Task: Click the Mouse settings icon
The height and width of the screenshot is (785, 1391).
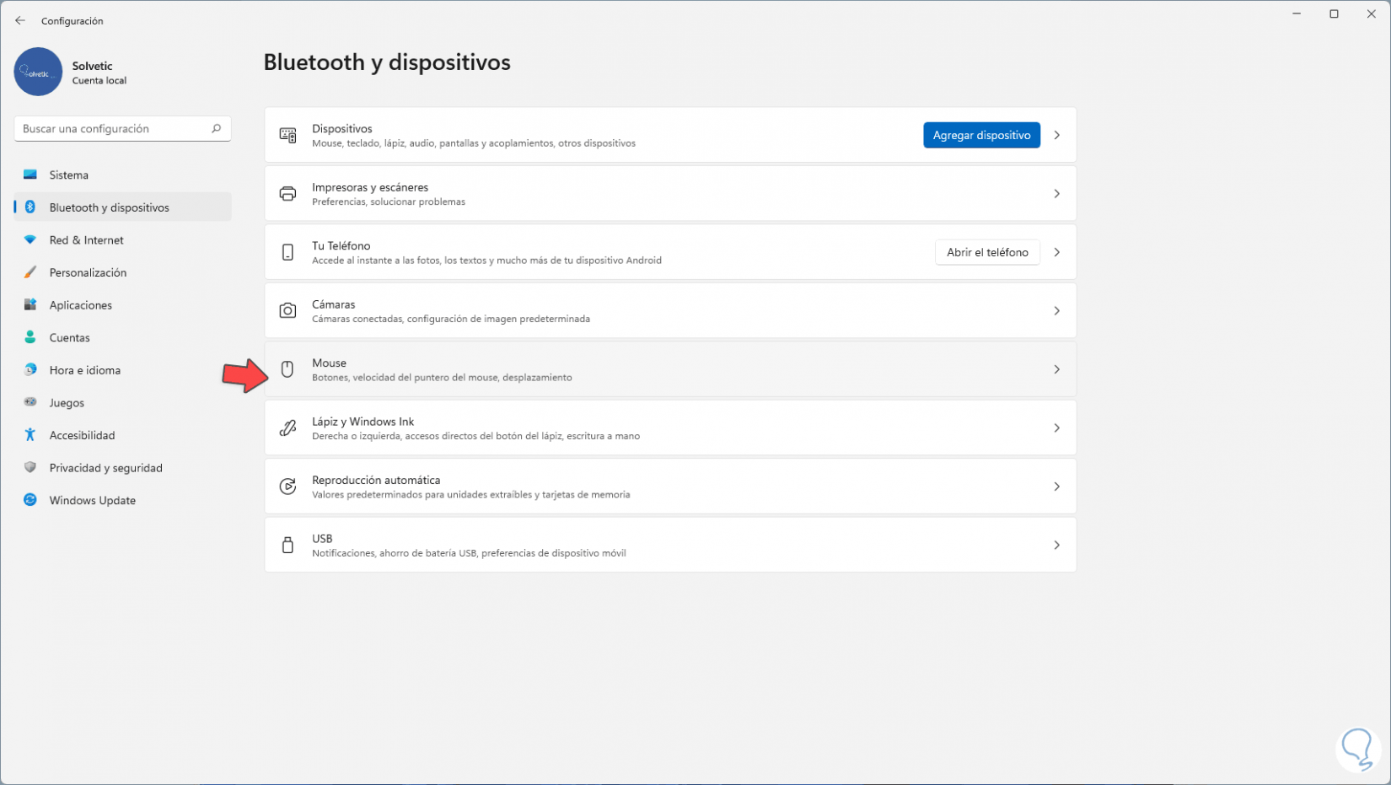Action: (x=287, y=369)
